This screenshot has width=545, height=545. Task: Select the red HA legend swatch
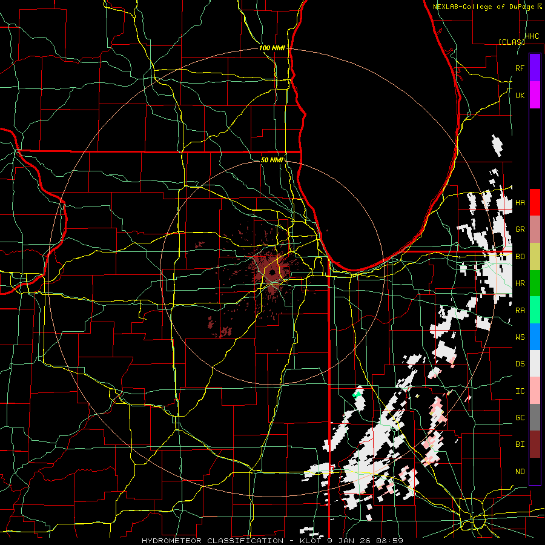click(x=535, y=202)
